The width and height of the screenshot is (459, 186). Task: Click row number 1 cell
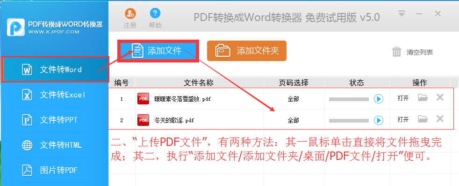(122, 99)
